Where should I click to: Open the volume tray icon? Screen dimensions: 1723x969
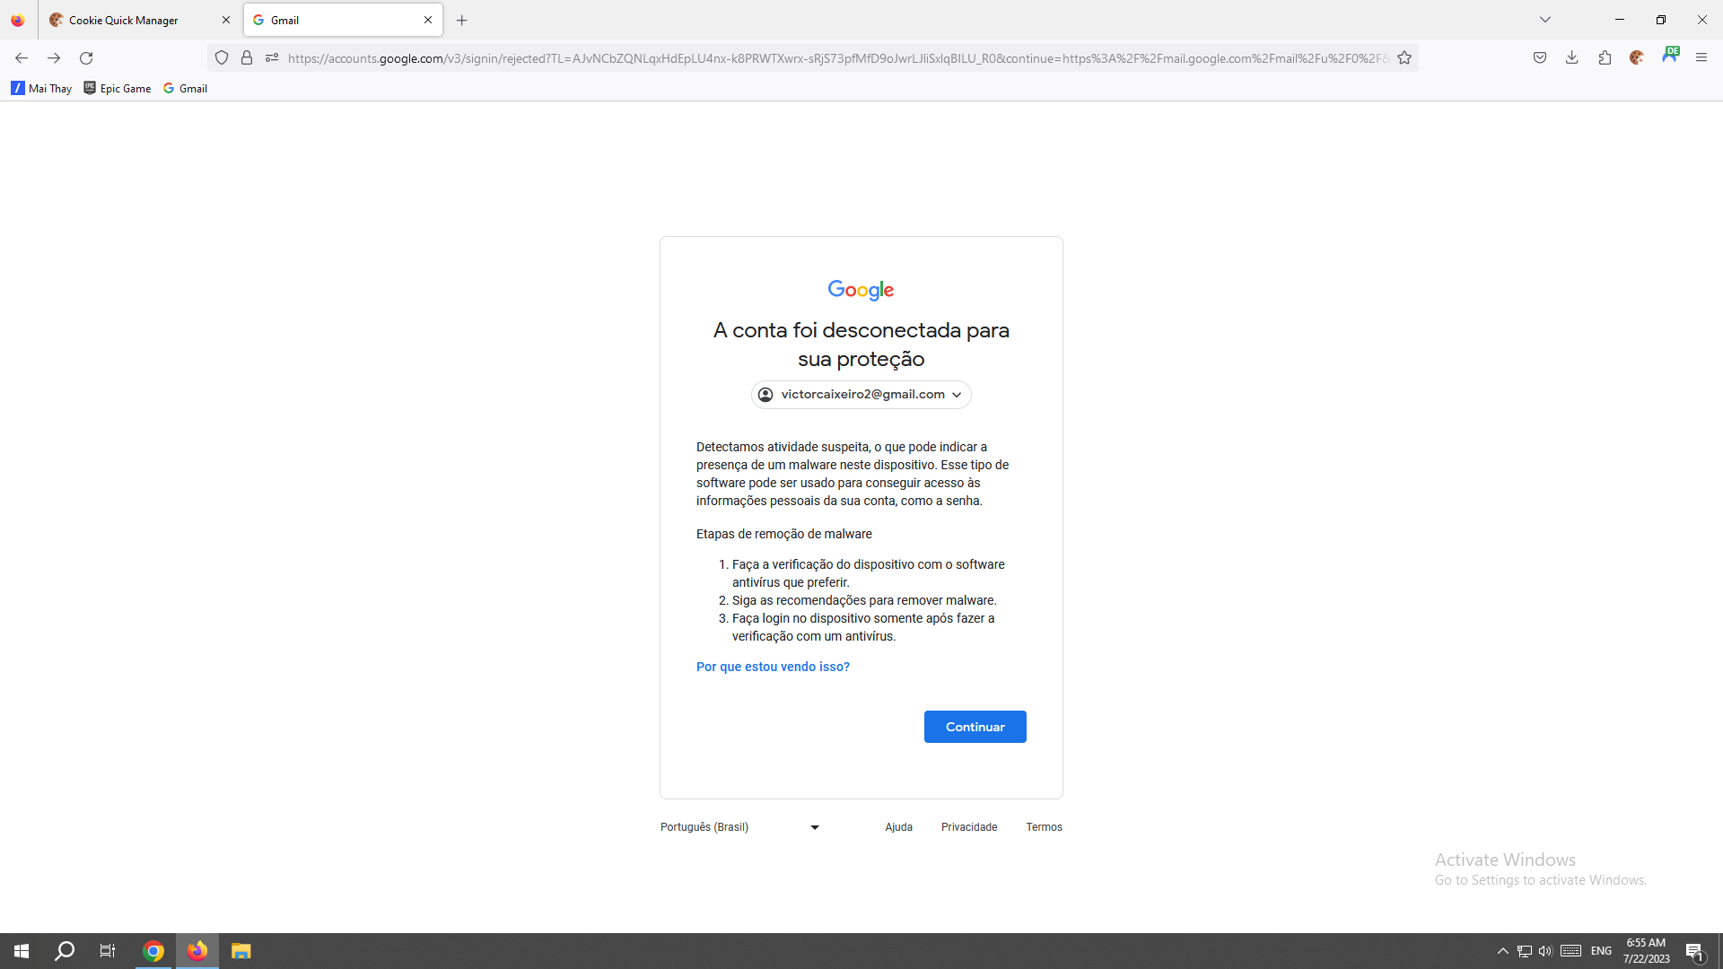(1545, 951)
